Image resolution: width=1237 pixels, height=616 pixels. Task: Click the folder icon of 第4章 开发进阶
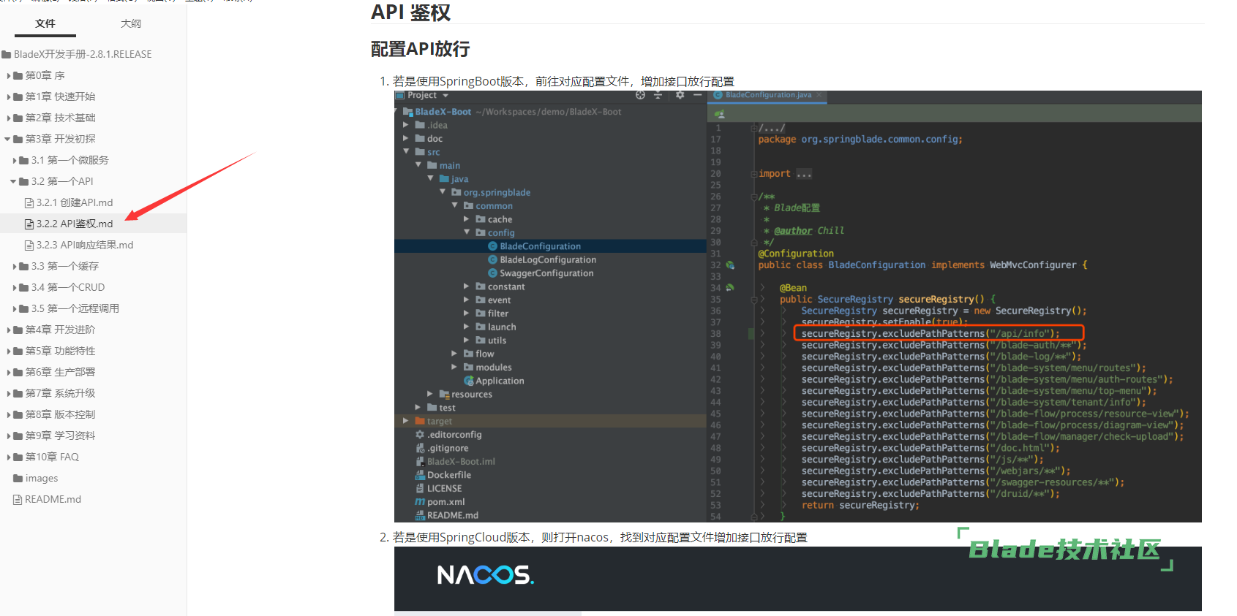pos(18,330)
